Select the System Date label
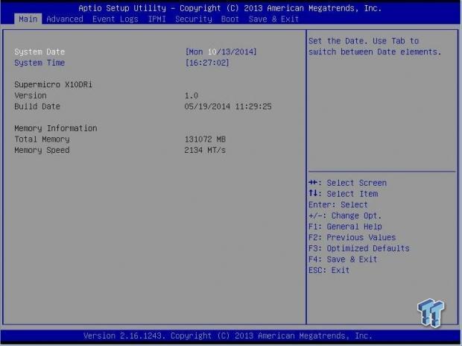The height and width of the screenshot is (346, 462). [x=39, y=52]
